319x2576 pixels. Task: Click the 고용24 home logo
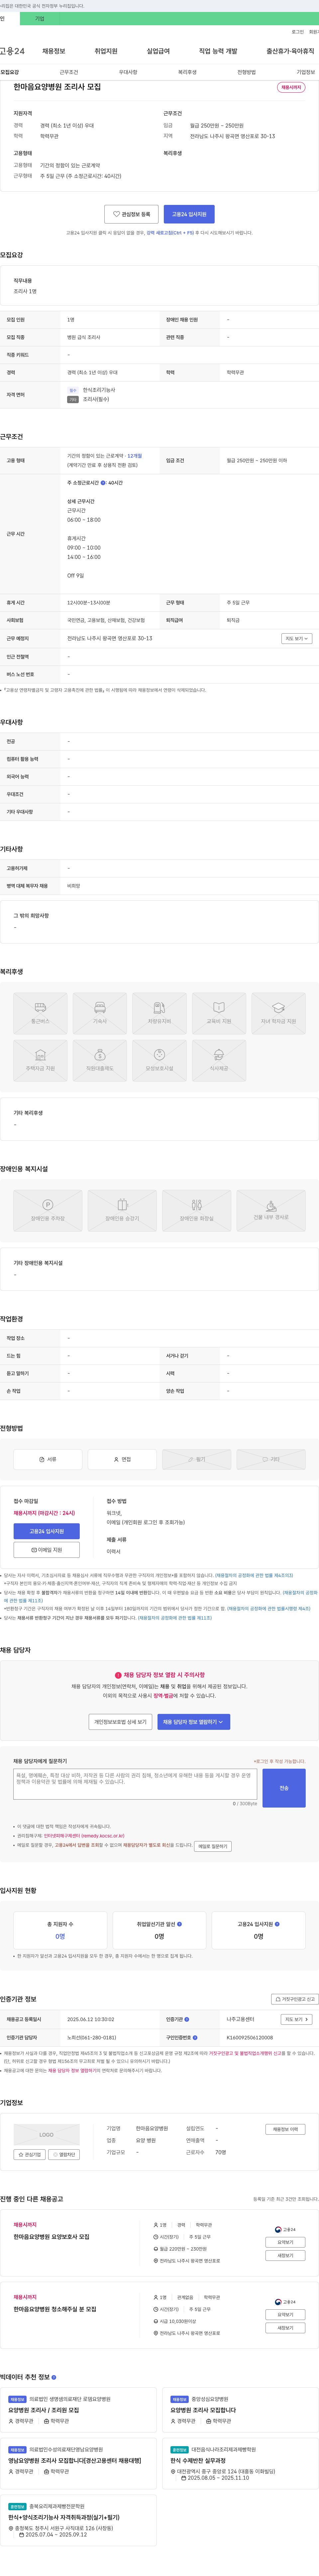12,51
